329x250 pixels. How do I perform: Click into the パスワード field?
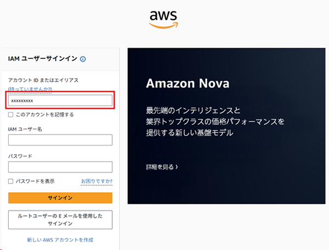[60, 167]
